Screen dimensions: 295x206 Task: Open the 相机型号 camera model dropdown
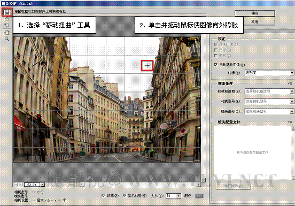[269, 102]
